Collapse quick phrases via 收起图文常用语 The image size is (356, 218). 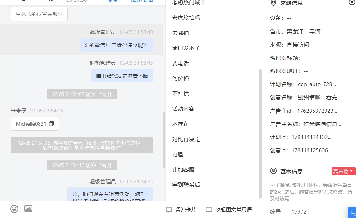point(229,210)
